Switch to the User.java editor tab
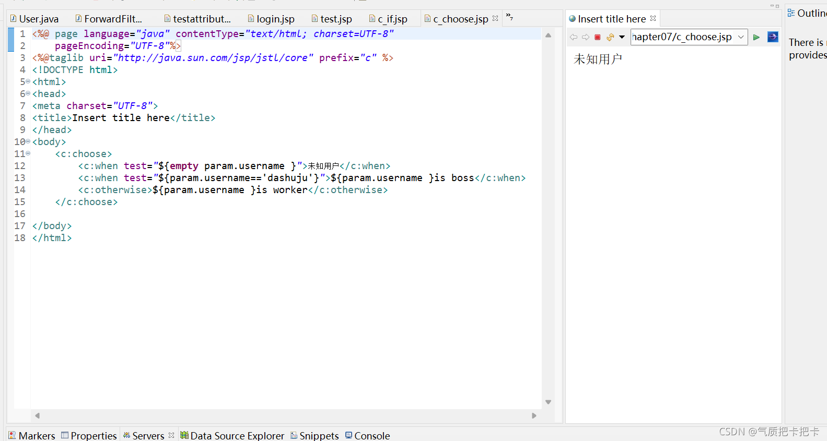Screen dimensions: 827x441 (34, 19)
